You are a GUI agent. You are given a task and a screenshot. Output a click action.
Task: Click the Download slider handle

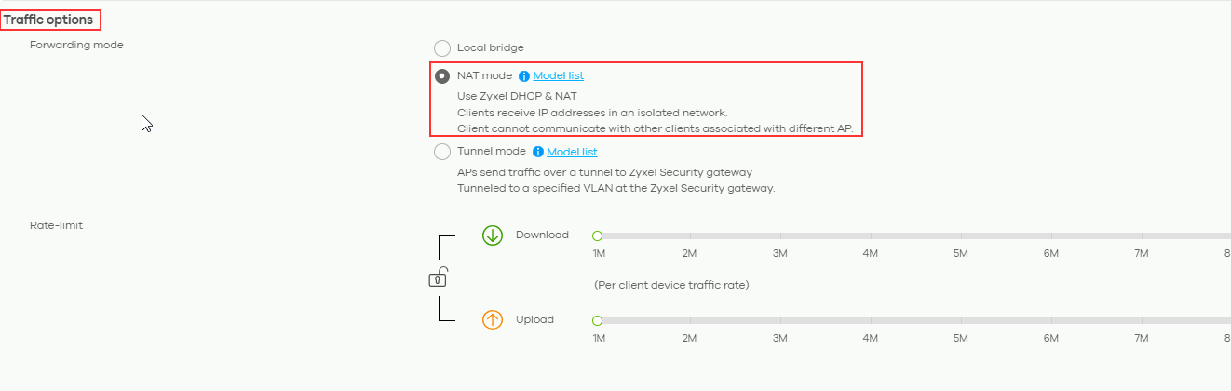tap(598, 236)
